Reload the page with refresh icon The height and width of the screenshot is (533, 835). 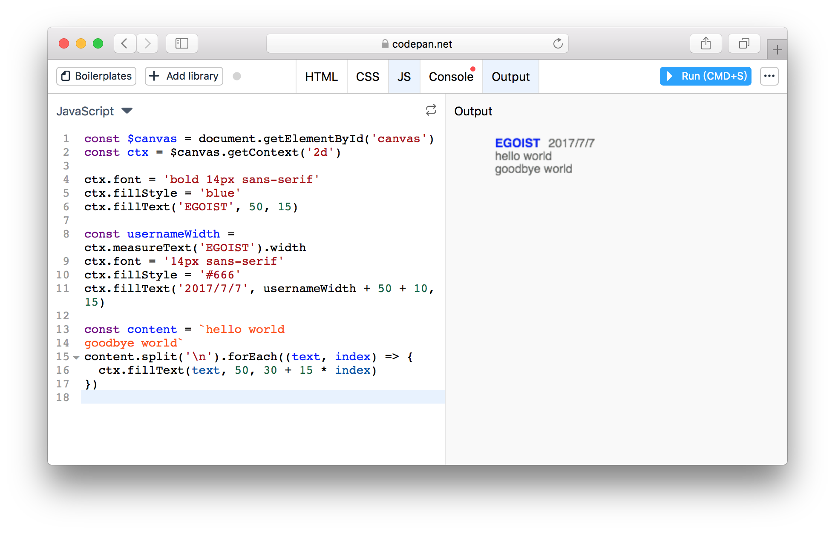coord(558,43)
